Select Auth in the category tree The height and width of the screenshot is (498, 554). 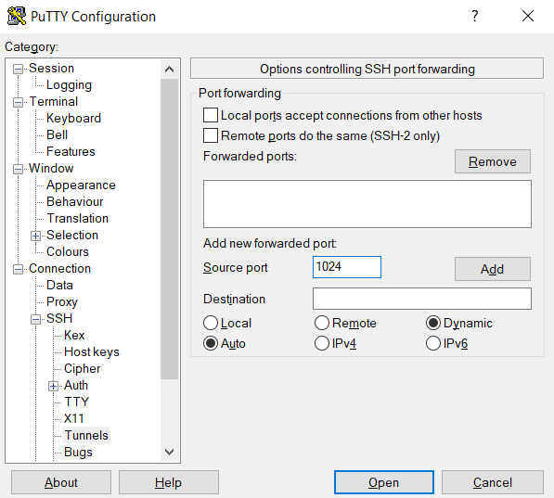coord(76,385)
